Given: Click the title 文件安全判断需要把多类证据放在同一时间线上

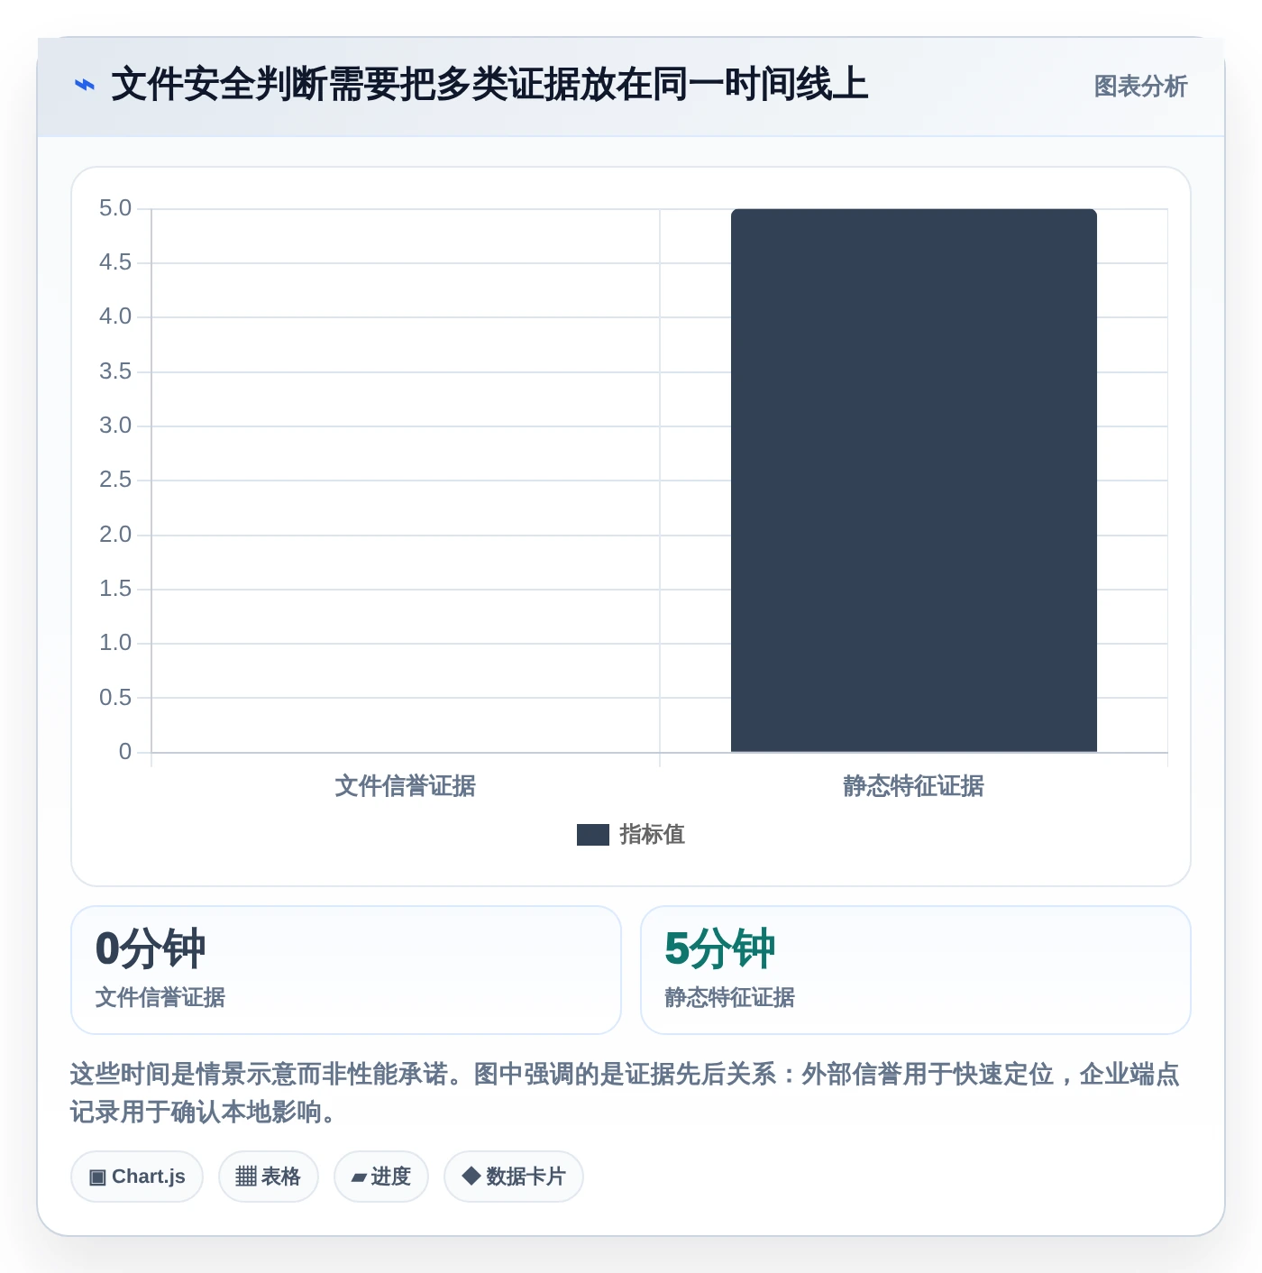Looking at the screenshot, I should pyautogui.click(x=489, y=85).
